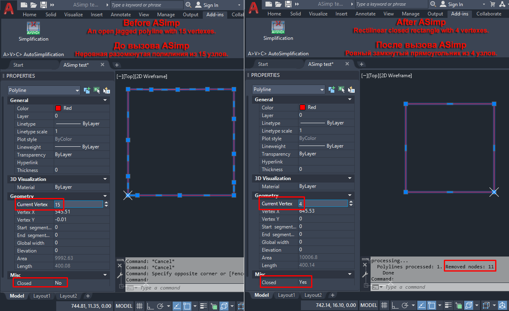Click red Color swatch in left Properties

click(58, 108)
